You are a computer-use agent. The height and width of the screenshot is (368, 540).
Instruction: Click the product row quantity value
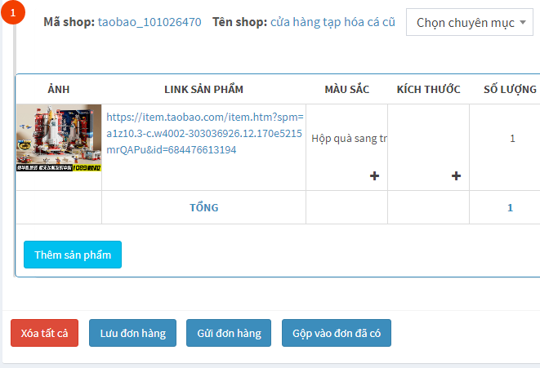click(512, 138)
